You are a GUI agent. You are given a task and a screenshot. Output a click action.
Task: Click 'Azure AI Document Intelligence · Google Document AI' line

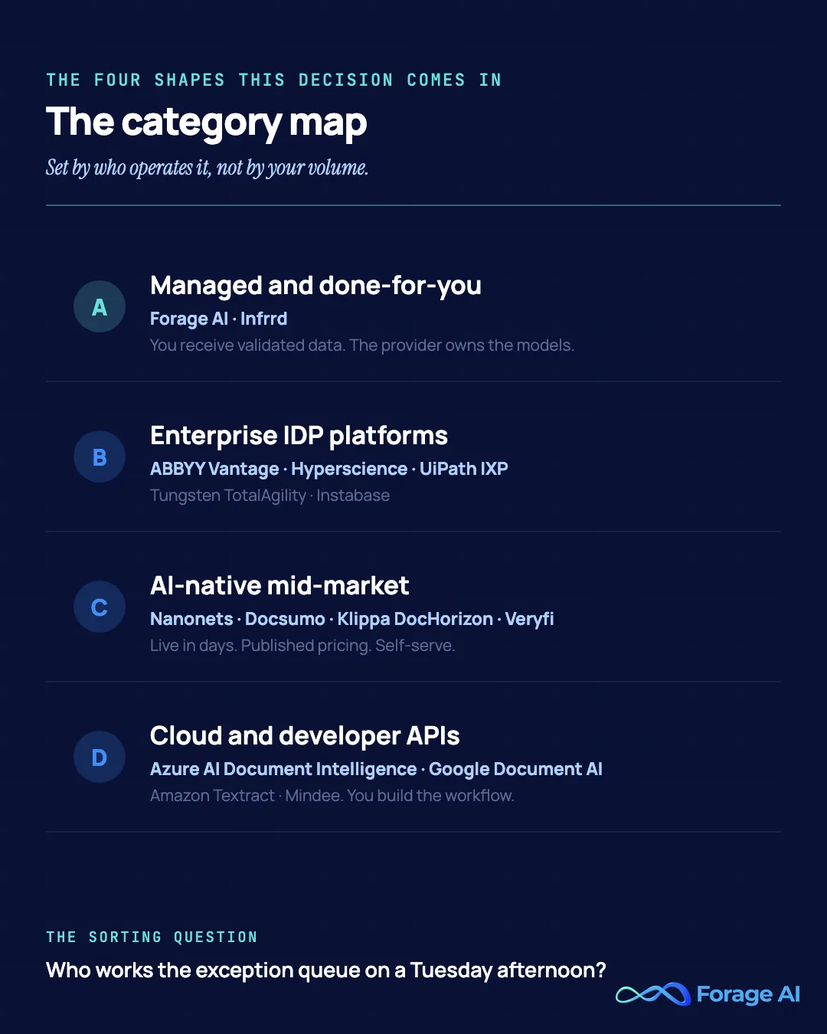[x=376, y=769]
